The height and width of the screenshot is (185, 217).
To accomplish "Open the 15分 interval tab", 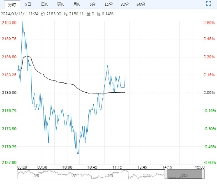I will point(108,5).
